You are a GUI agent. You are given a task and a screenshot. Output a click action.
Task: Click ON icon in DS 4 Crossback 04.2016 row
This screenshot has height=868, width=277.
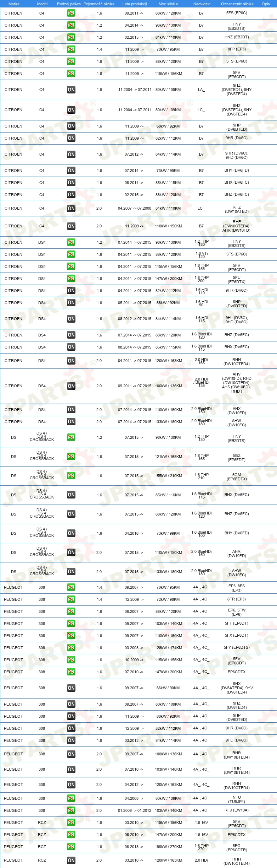pyautogui.click(x=71, y=533)
